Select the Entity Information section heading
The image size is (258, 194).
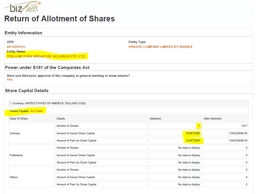click(23, 33)
